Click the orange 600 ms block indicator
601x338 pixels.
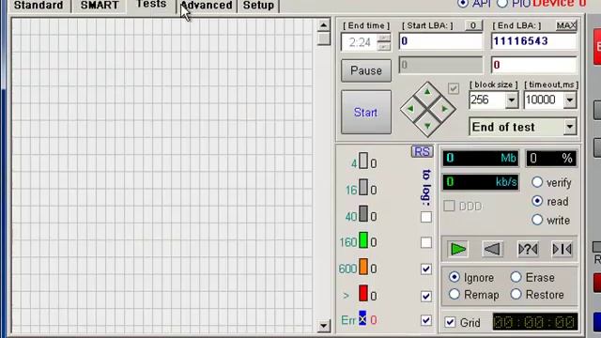point(363,267)
